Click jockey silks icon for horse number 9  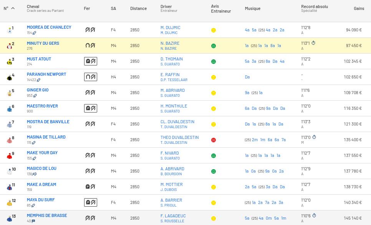(9, 156)
